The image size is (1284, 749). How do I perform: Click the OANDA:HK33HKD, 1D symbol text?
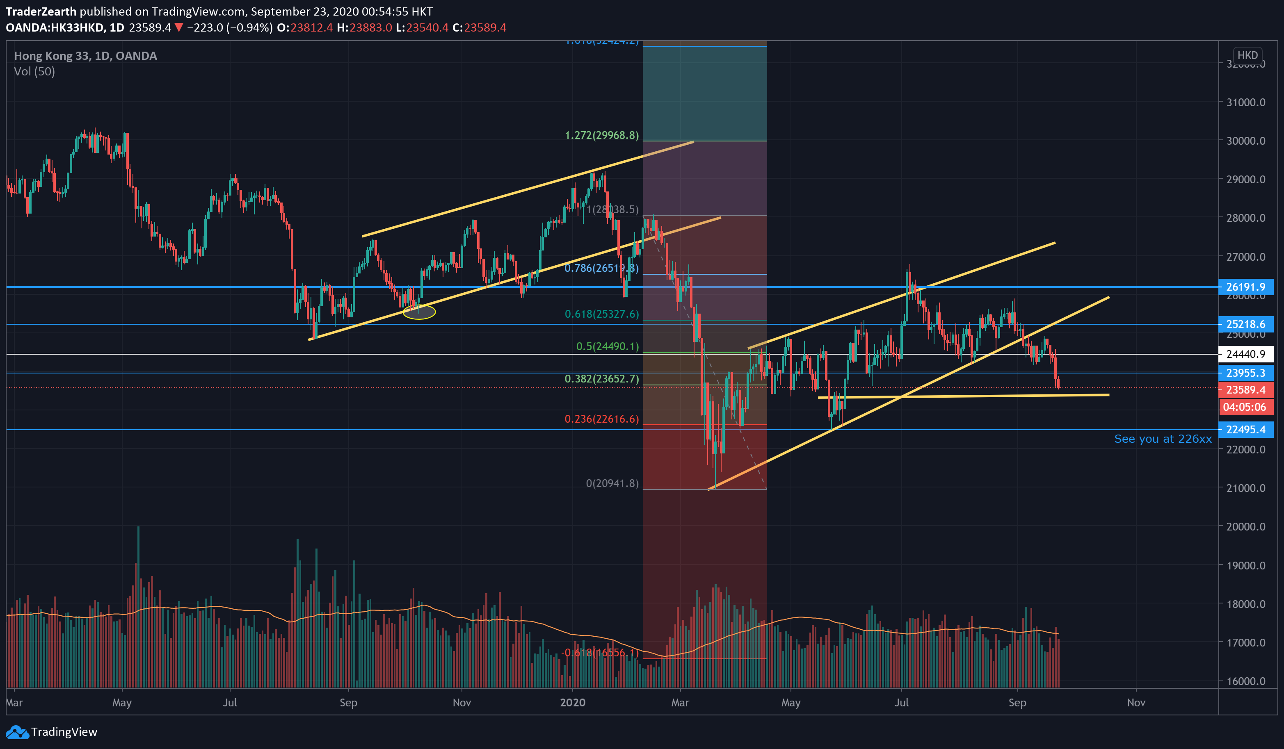[65, 27]
